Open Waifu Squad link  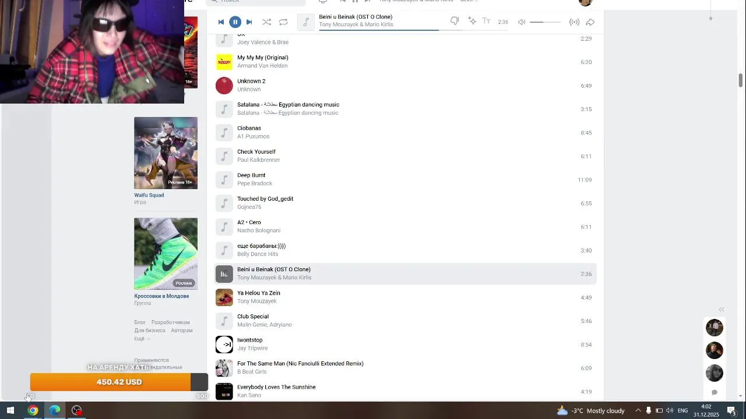149,196
